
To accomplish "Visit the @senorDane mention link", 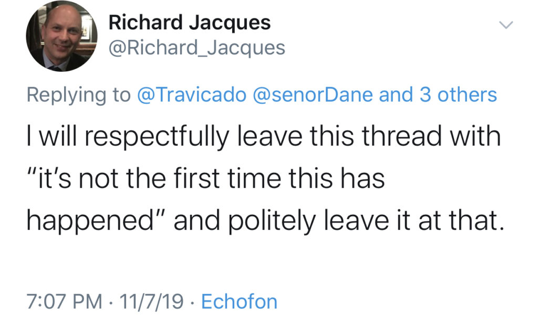I will pyautogui.click(x=313, y=95).
